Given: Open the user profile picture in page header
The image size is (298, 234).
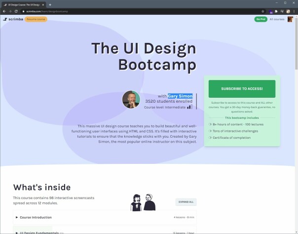Looking at the screenshot, I should click(x=290, y=19).
